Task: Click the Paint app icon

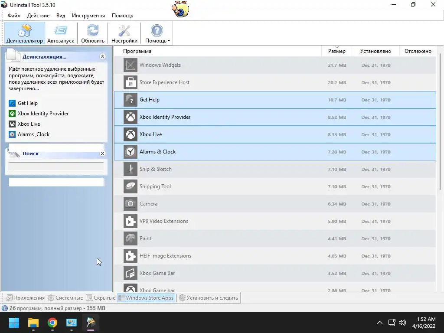Action: (x=131, y=238)
